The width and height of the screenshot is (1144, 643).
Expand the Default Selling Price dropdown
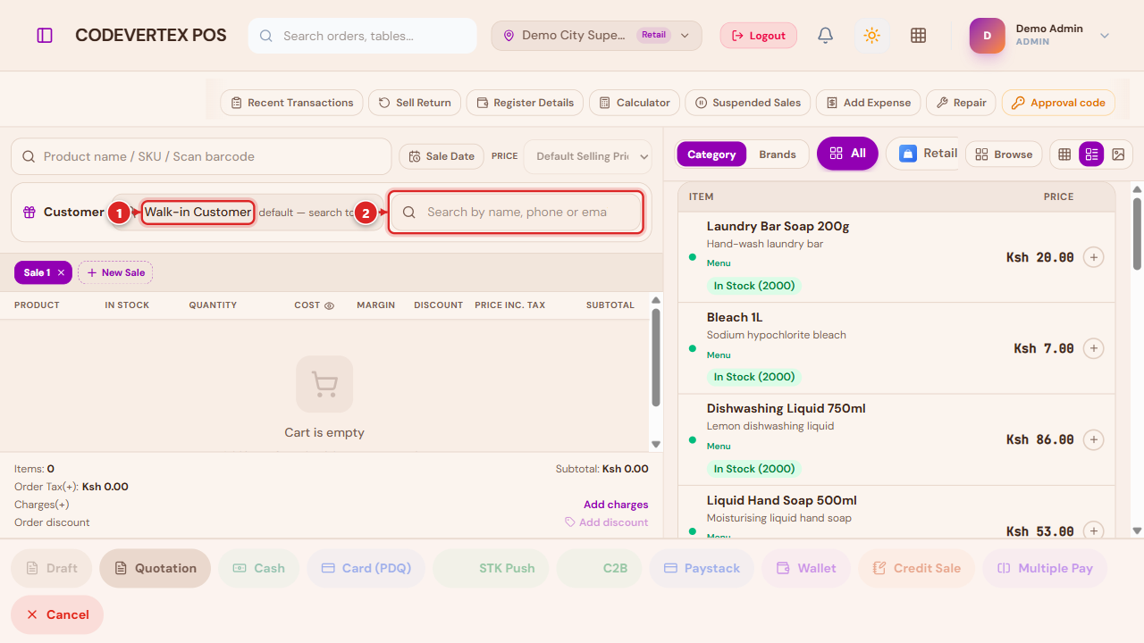[588, 156]
